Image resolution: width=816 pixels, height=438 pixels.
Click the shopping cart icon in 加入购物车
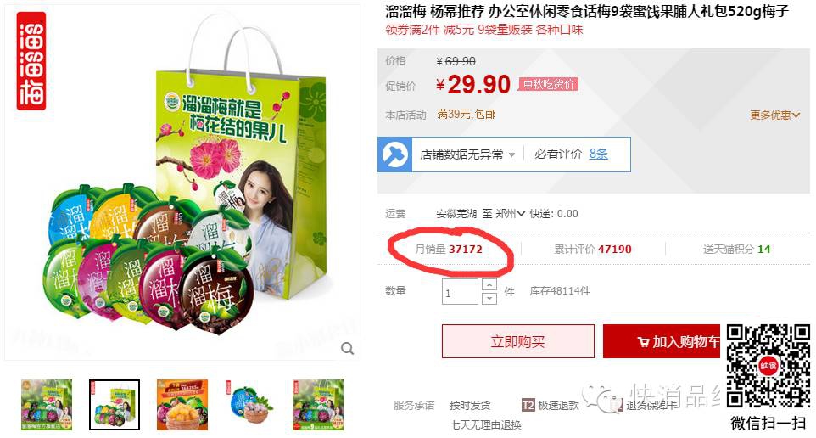[643, 342]
